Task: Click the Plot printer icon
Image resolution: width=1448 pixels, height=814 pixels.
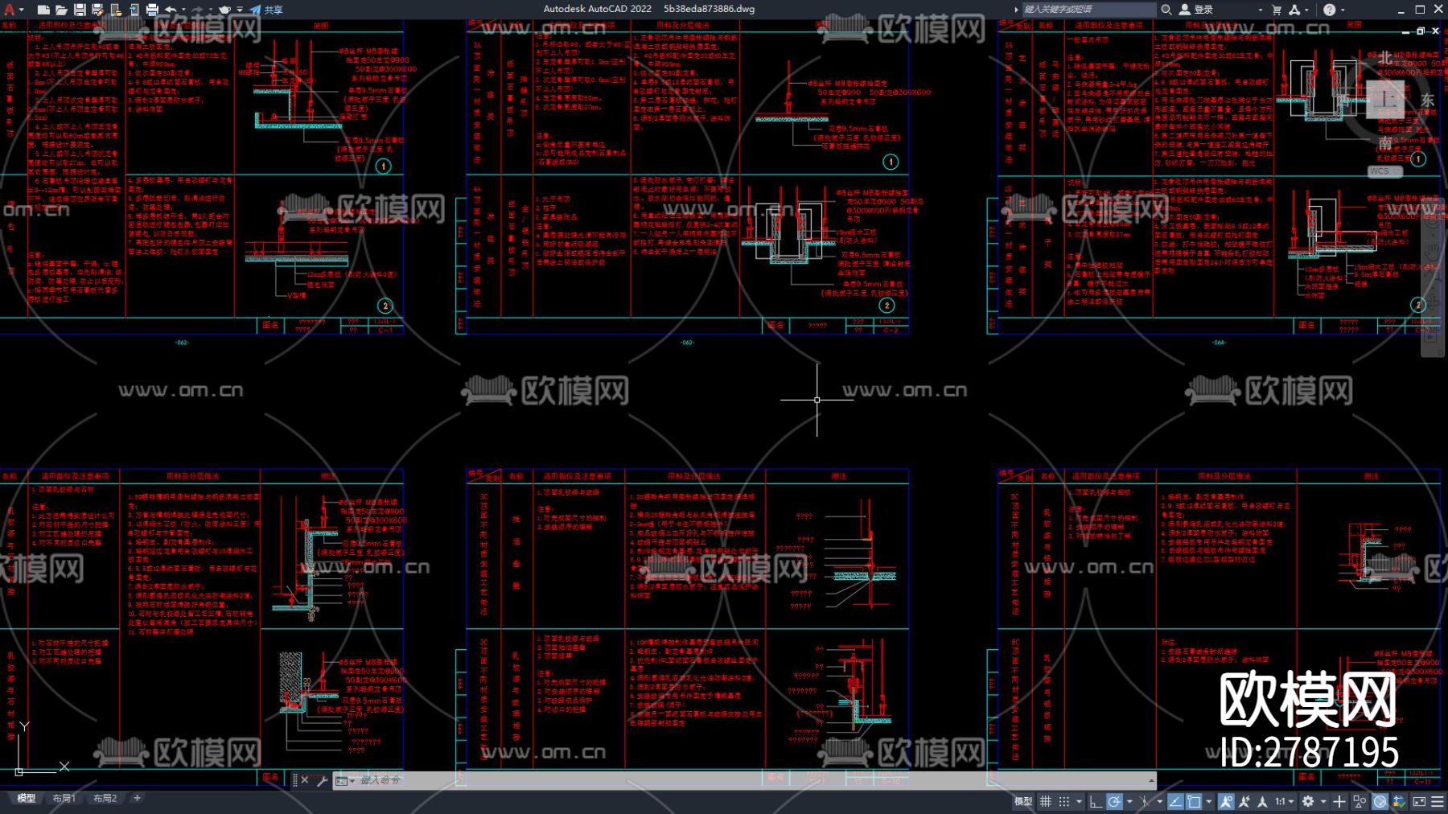Action: pos(152,10)
